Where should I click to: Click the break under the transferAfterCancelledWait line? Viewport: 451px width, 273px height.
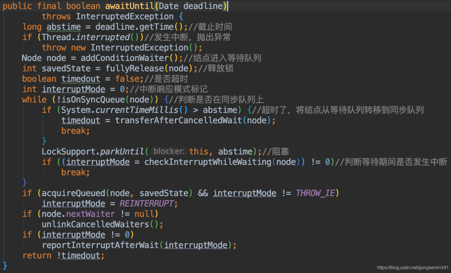pos(75,131)
